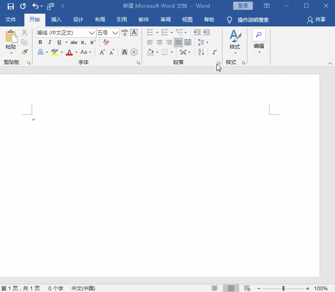Click the Increase Indent icon
The height and width of the screenshot is (292, 335).
[207, 32]
